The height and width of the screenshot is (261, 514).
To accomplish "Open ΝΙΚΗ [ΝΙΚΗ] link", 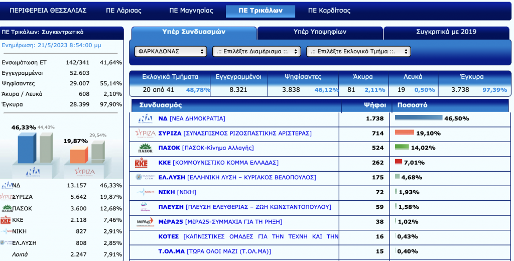I will point(177,192).
